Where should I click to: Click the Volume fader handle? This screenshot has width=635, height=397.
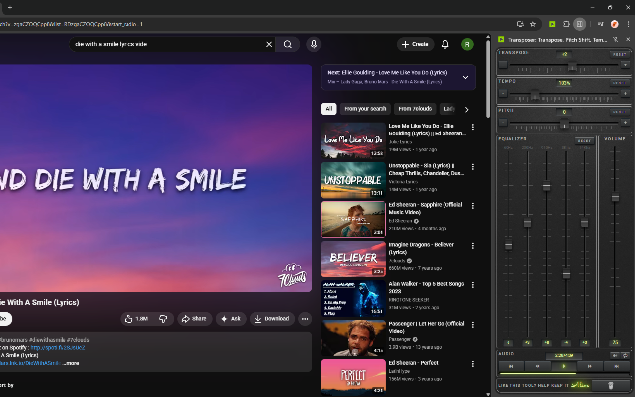pyautogui.click(x=615, y=198)
